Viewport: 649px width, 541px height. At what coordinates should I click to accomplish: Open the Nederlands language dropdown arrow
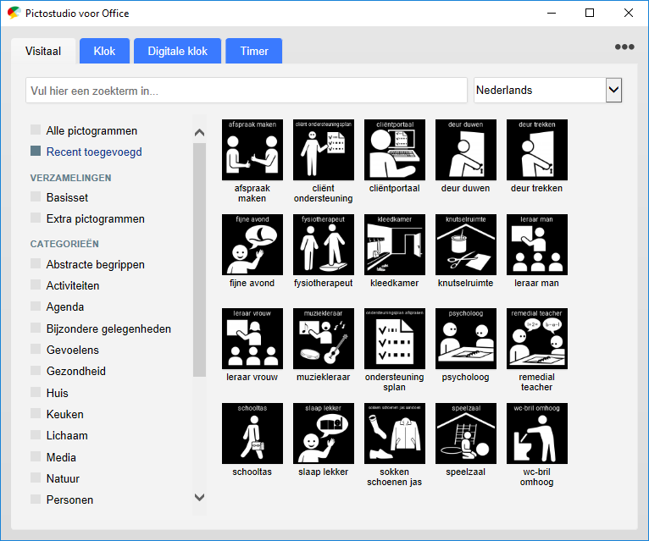pyautogui.click(x=613, y=90)
